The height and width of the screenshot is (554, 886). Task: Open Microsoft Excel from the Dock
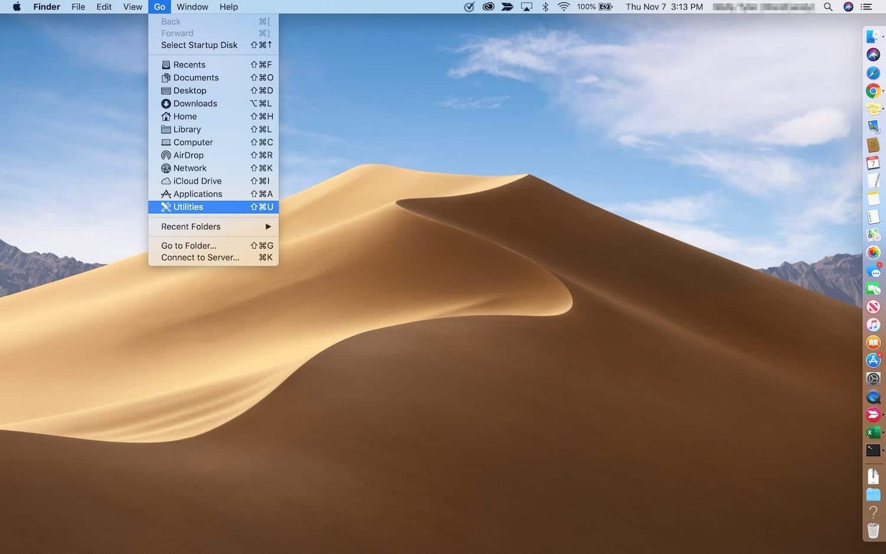click(x=873, y=432)
